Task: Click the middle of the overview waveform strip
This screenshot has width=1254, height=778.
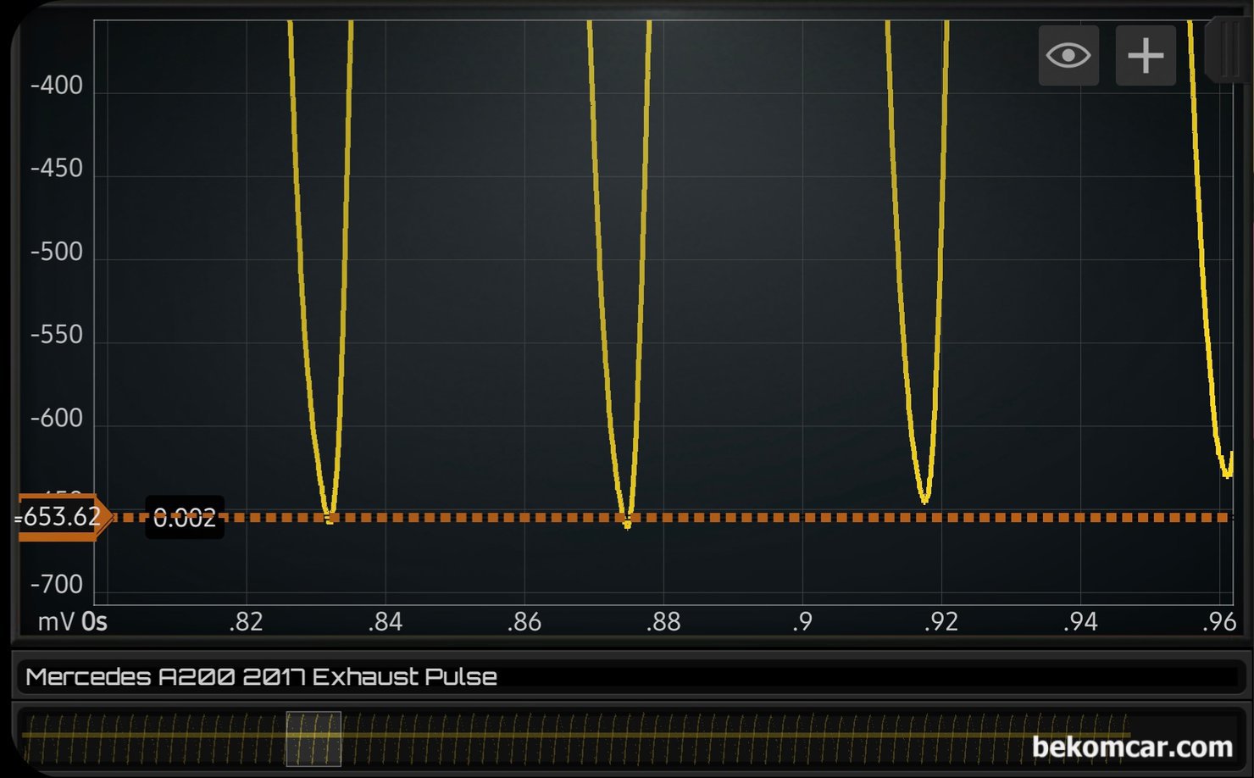Action: click(x=627, y=738)
